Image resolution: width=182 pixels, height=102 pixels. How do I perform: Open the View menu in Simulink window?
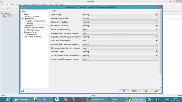(12, 5)
